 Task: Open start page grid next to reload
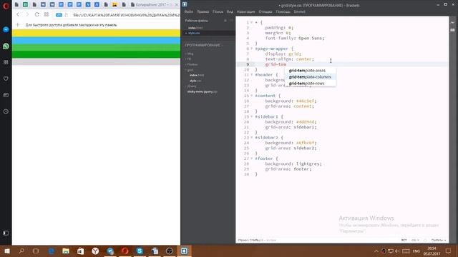pyautogui.click(x=47, y=14)
